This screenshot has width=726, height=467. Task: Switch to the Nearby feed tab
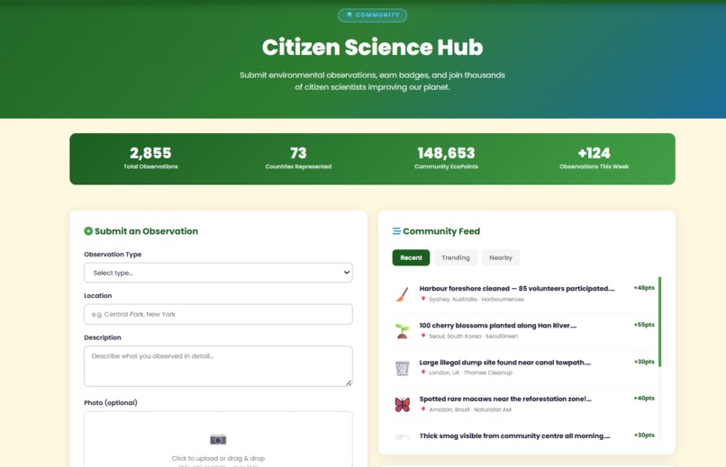coord(501,257)
